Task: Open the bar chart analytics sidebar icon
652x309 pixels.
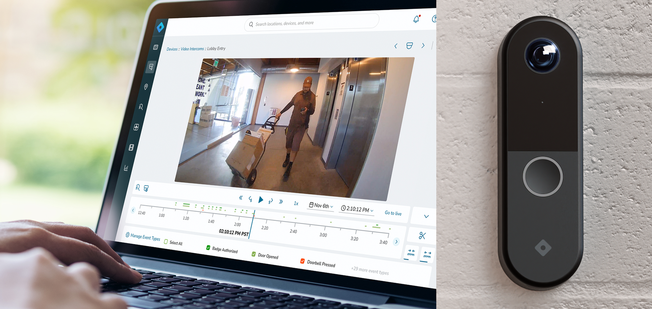Action: [126, 168]
